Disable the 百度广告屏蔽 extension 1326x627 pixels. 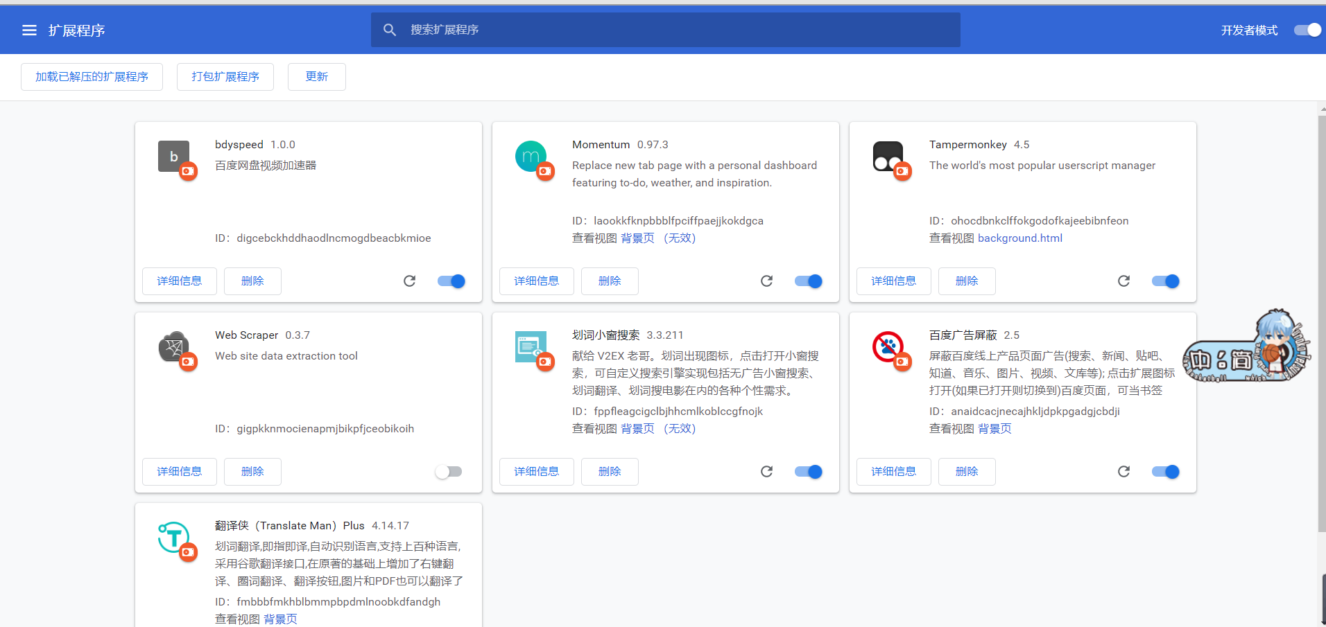1166,471
